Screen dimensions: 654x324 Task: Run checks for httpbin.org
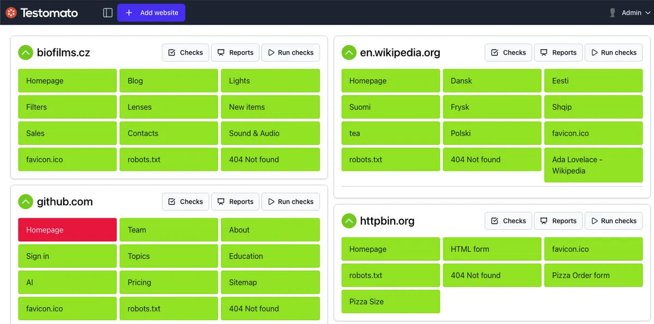pos(614,221)
